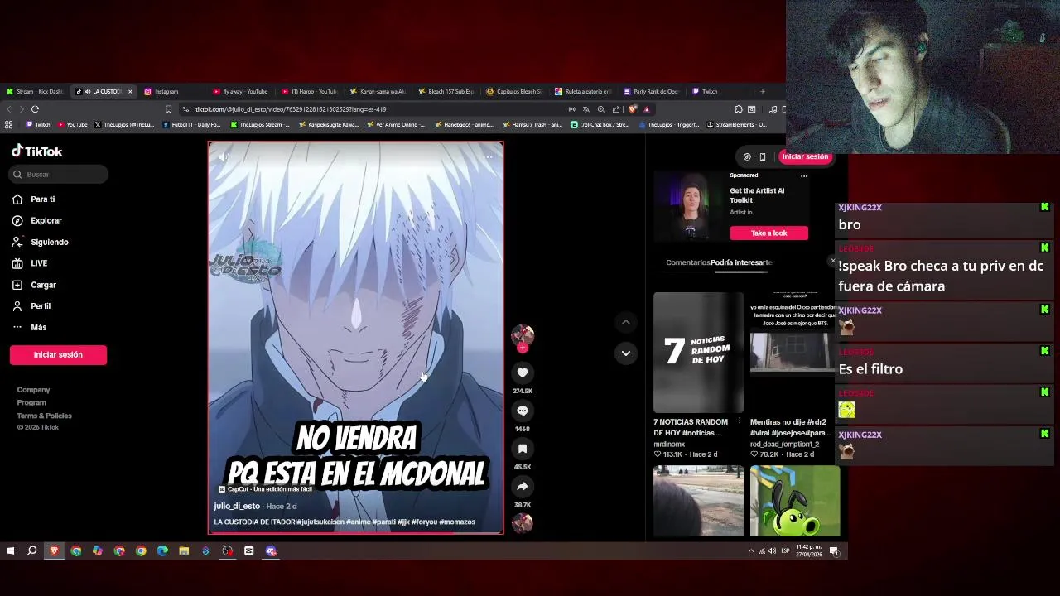The height and width of the screenshot is (596, 1060).
Task: Click the top-right Iniciar sesión button
Action: [x=805, y=156]
